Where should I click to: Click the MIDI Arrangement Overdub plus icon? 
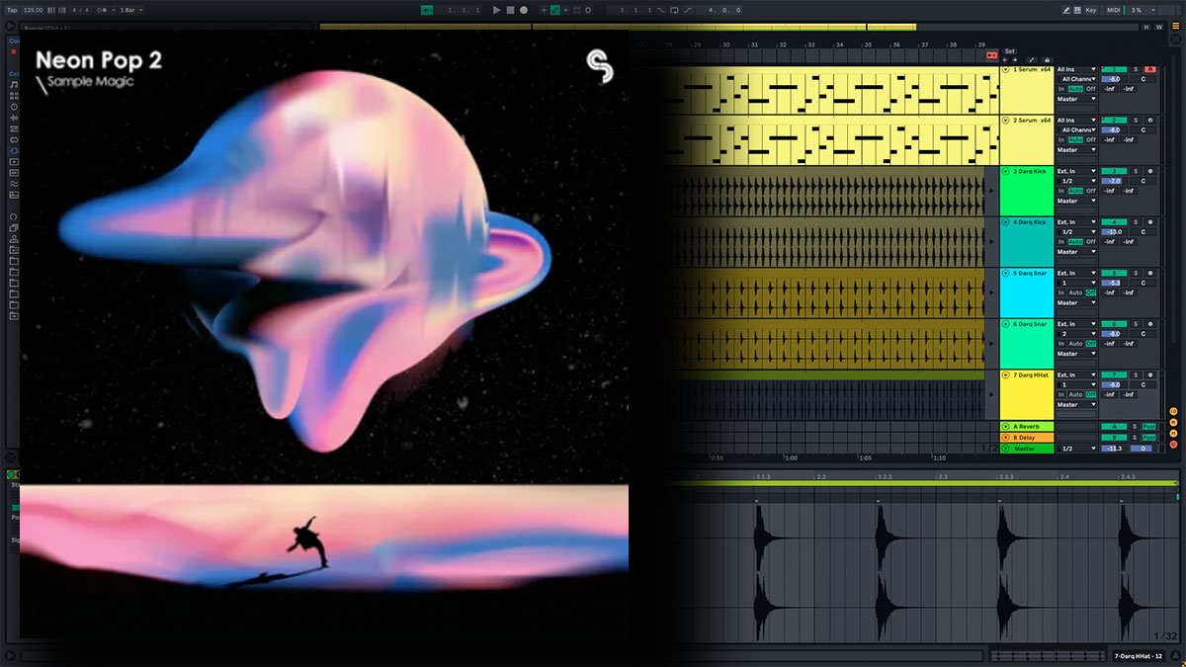tap(544, 10)
